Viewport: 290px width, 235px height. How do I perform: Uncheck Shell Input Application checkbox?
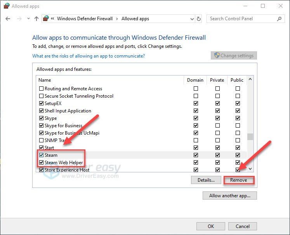(41, 111)
